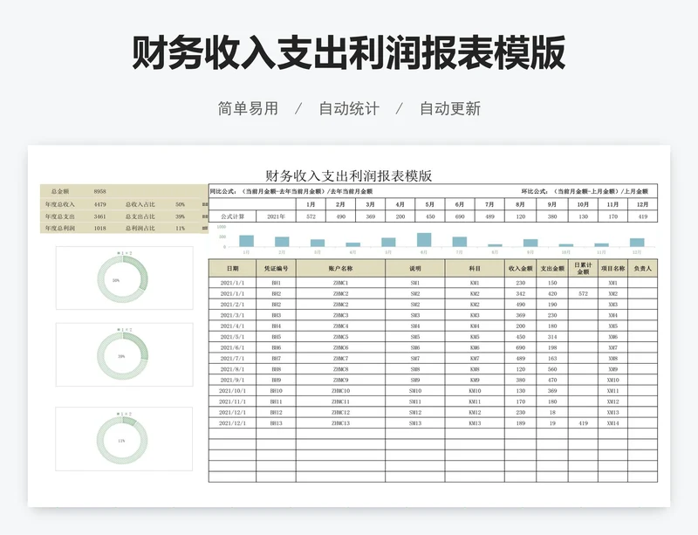The width and height of the screenshot is (698, 535).
Task: Select the 总利润占比 label cell
Action: coord(140,228)
